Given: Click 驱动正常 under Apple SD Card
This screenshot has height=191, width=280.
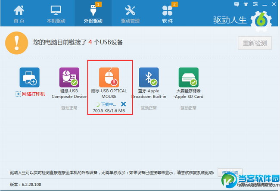Looking at the screenshot, I should click(x=189, y=108).
